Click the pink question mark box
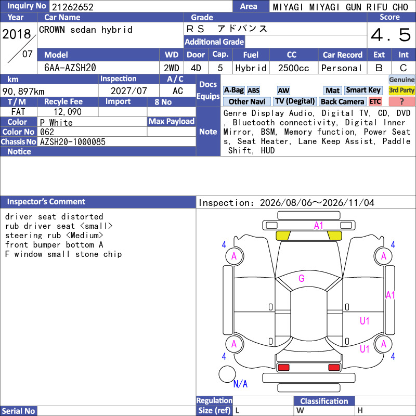 pos(401,101)
